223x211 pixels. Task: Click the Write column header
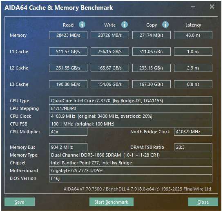[x=110, y=25]
